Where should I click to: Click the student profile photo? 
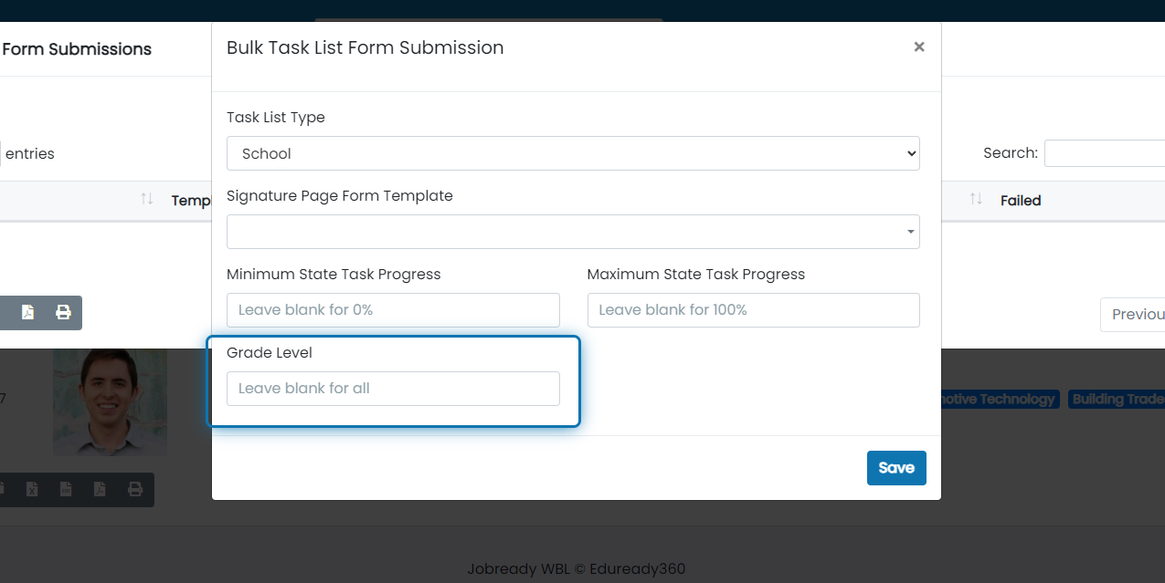(110, 401)
